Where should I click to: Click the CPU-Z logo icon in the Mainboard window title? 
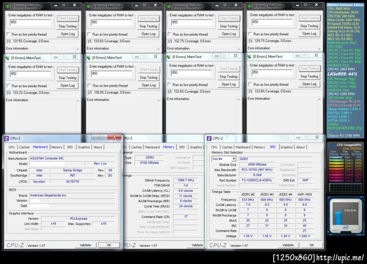(7, 139)
